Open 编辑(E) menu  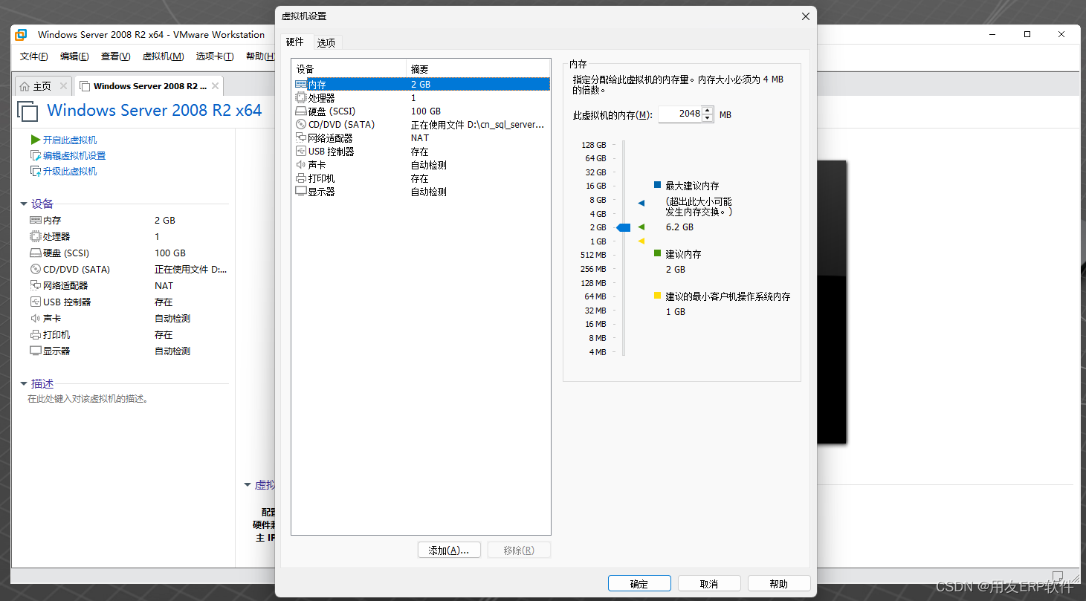74,56
